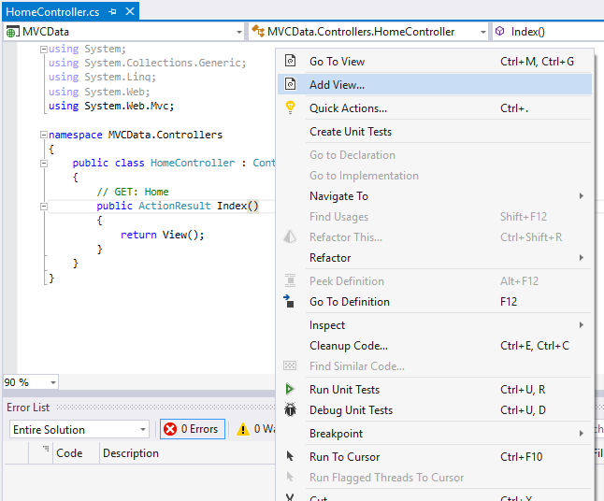Image resolution: width=604 pixels, height=501 pixels.
Task: Toggle the 0 Errors filter button
Action: coord(191,430)
